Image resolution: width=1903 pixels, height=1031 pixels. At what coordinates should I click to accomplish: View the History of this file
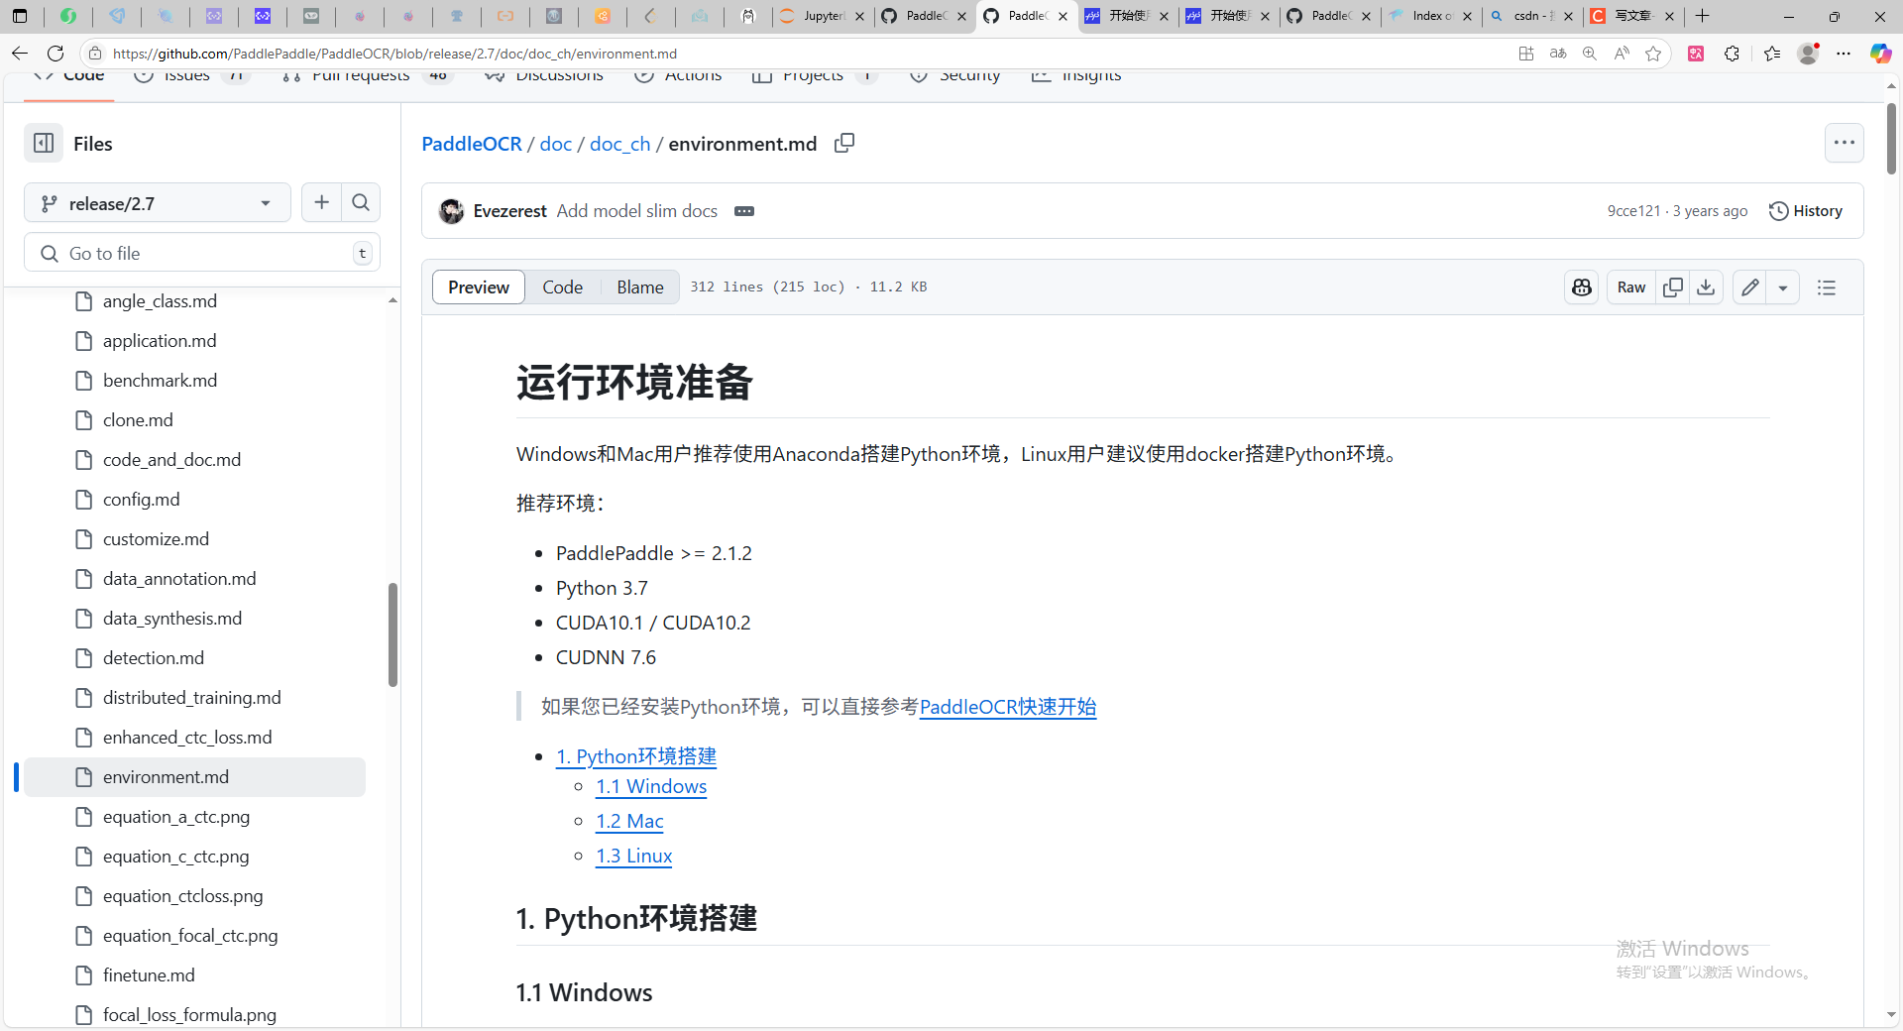point(1806,210)
